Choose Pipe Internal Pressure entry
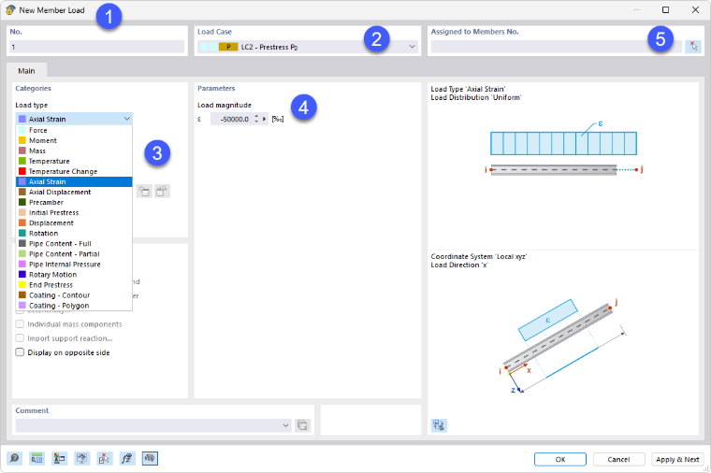 tap(74, 265)
